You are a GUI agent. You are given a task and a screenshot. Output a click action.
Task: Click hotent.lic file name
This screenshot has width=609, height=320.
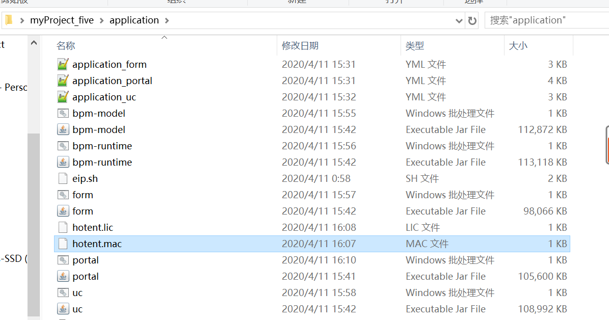93,228
